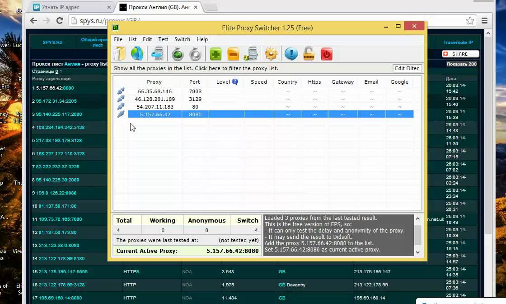Close the Прокси Англия browser tab
This screenshot has width=506, height=304.
click(196, 7)
